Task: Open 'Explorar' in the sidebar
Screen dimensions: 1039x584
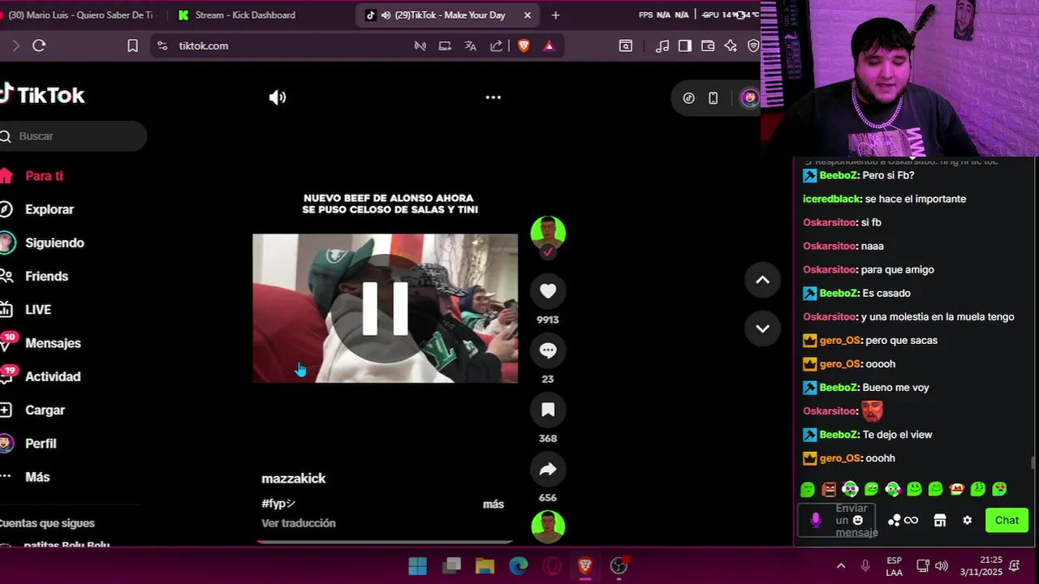Action: tap(49, 209)
